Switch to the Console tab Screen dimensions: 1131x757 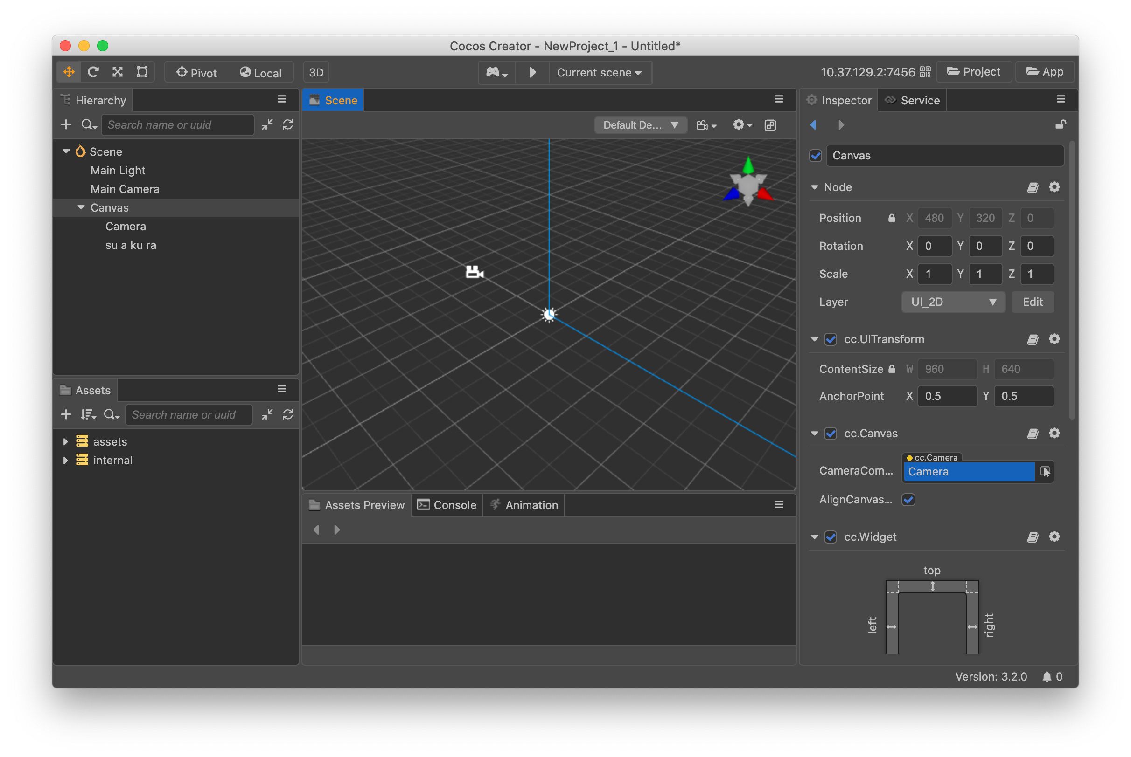(x=447, y=505)
